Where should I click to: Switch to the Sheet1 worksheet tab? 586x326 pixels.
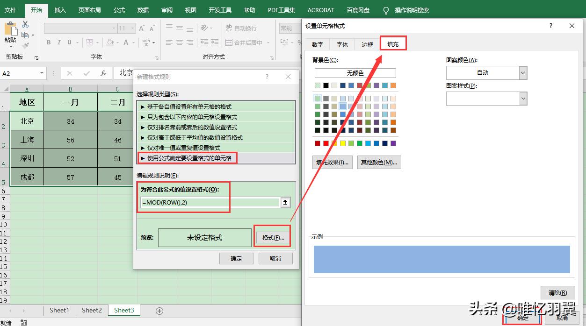59,310
